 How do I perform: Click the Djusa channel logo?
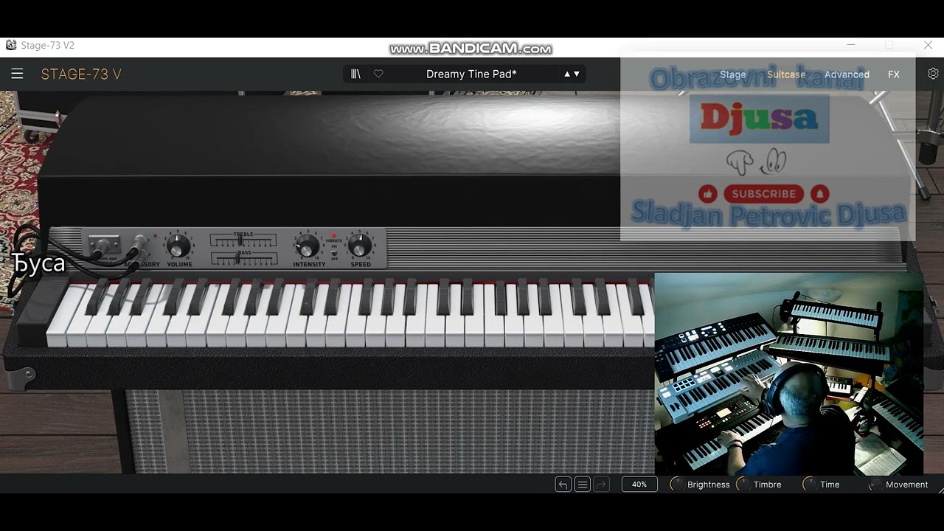(760, 118)
